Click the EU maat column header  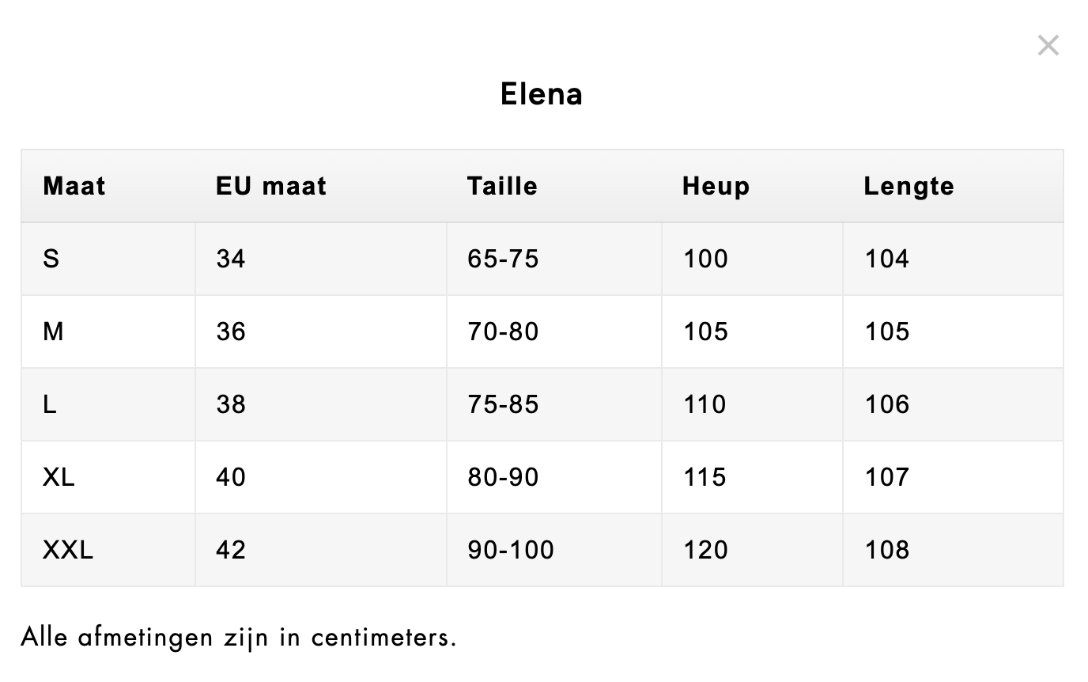coord(270,186)
